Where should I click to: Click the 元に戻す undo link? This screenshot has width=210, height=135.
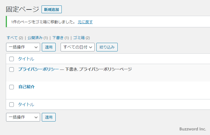85,22
